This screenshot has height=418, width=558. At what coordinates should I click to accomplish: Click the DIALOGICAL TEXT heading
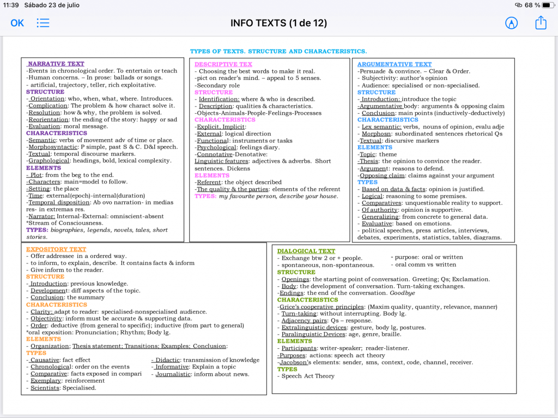306,251
